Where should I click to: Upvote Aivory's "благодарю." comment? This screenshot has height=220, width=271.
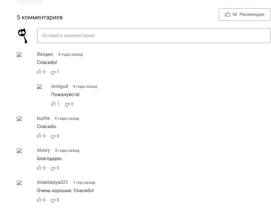39,168
